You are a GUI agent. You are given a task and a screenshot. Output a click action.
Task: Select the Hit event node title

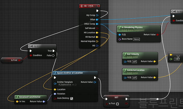point(89,6)
